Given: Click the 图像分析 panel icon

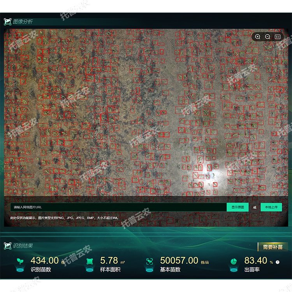Looking at the screenshot, I should tap(7, 22).
